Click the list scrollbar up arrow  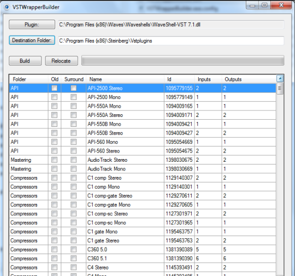point(280,79)
